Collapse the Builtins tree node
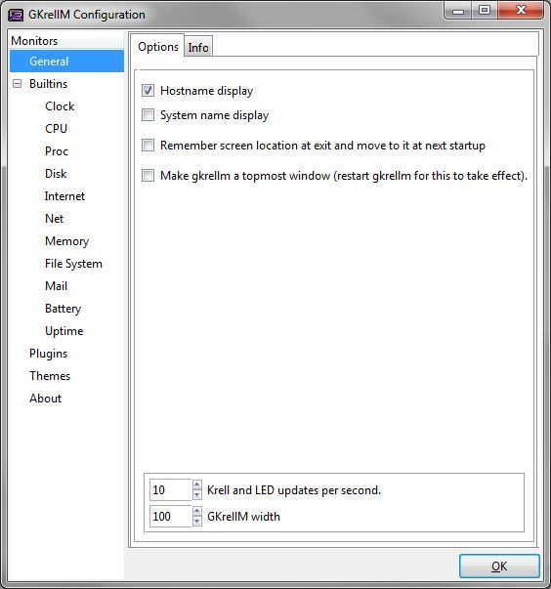551x589 pixels. point(17,83)
